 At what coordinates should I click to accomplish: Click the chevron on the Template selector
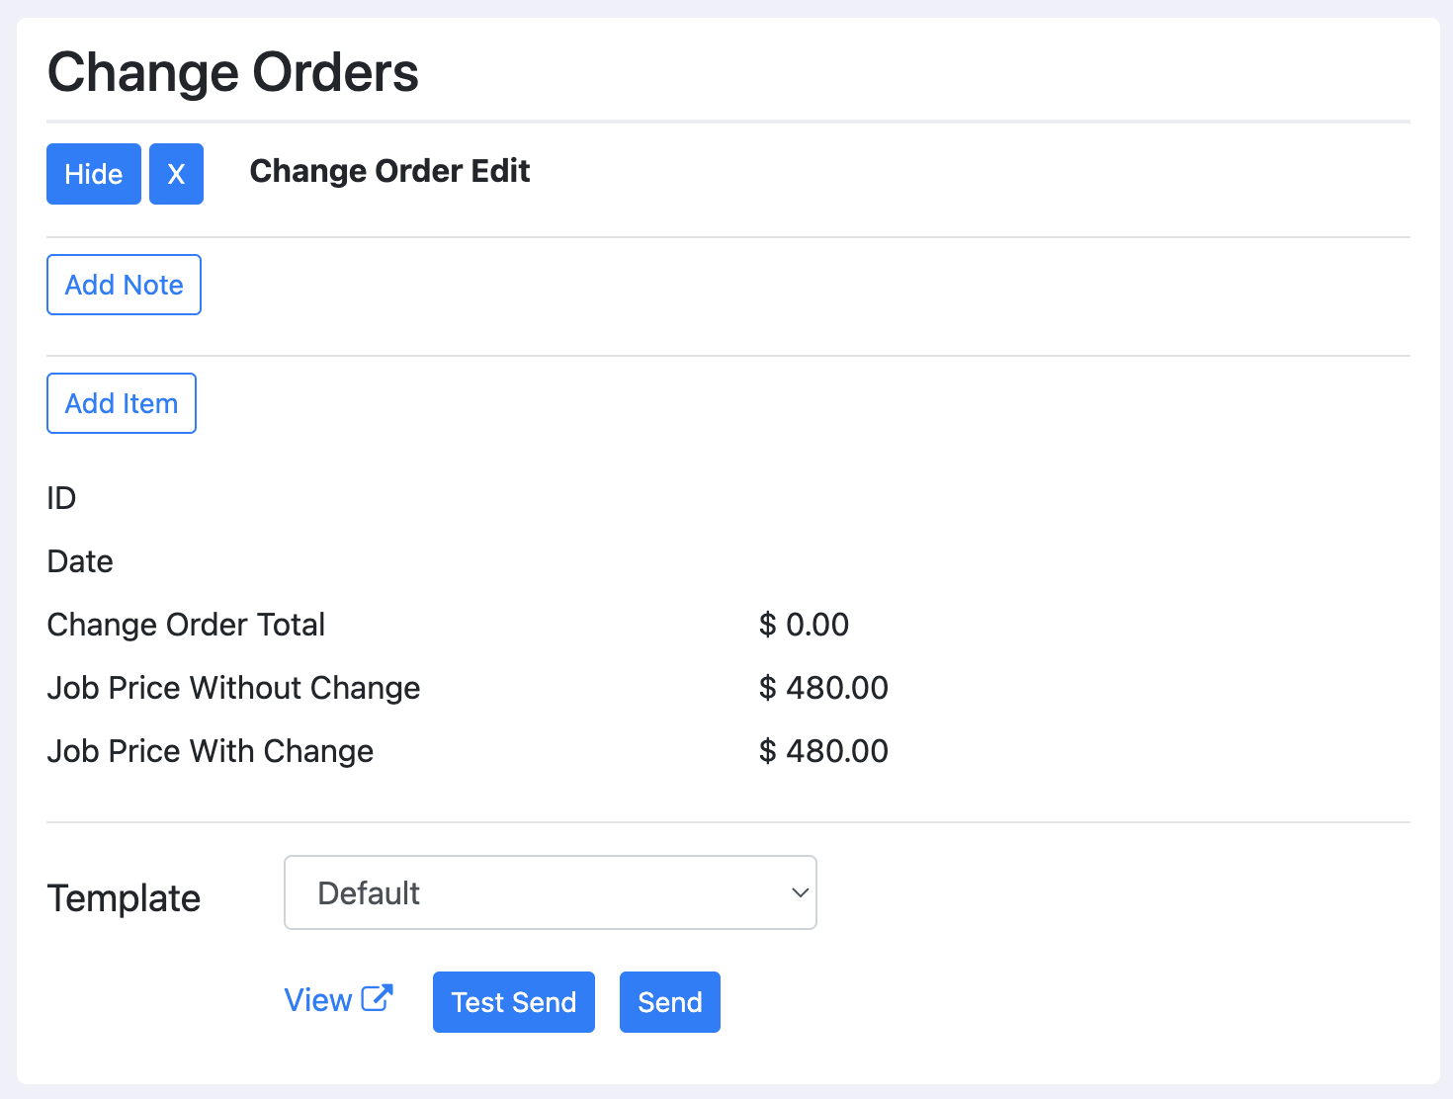pos(799,892)
